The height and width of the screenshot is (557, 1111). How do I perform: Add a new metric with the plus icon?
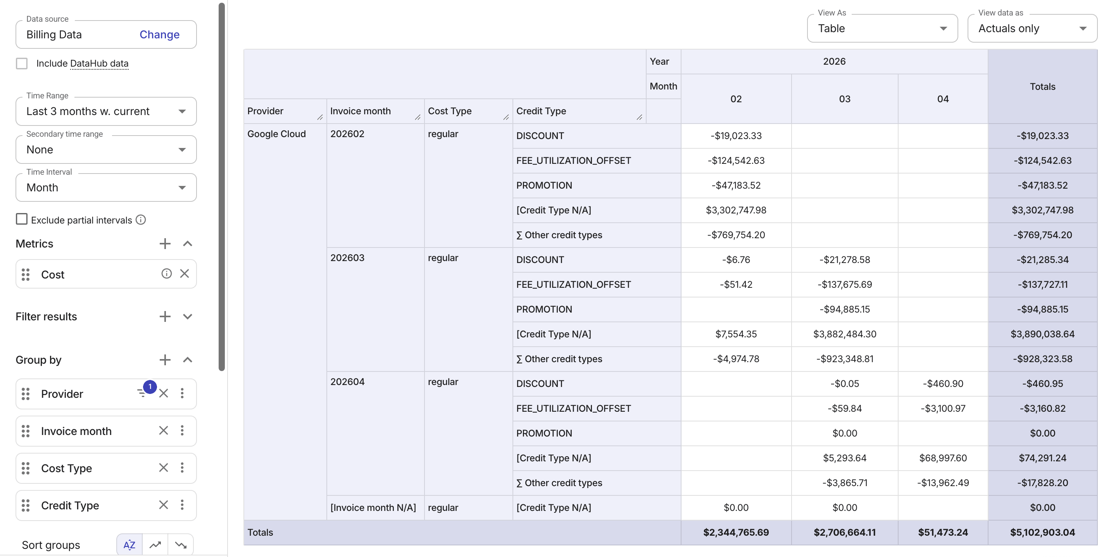pyautogui.click(x=164, y=243)
